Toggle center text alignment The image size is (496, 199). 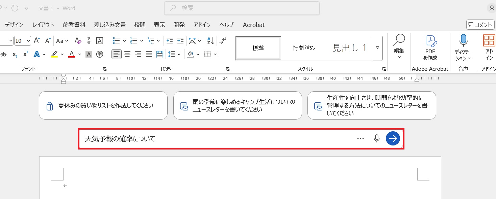pyautogui.click(x=127, y=54)
